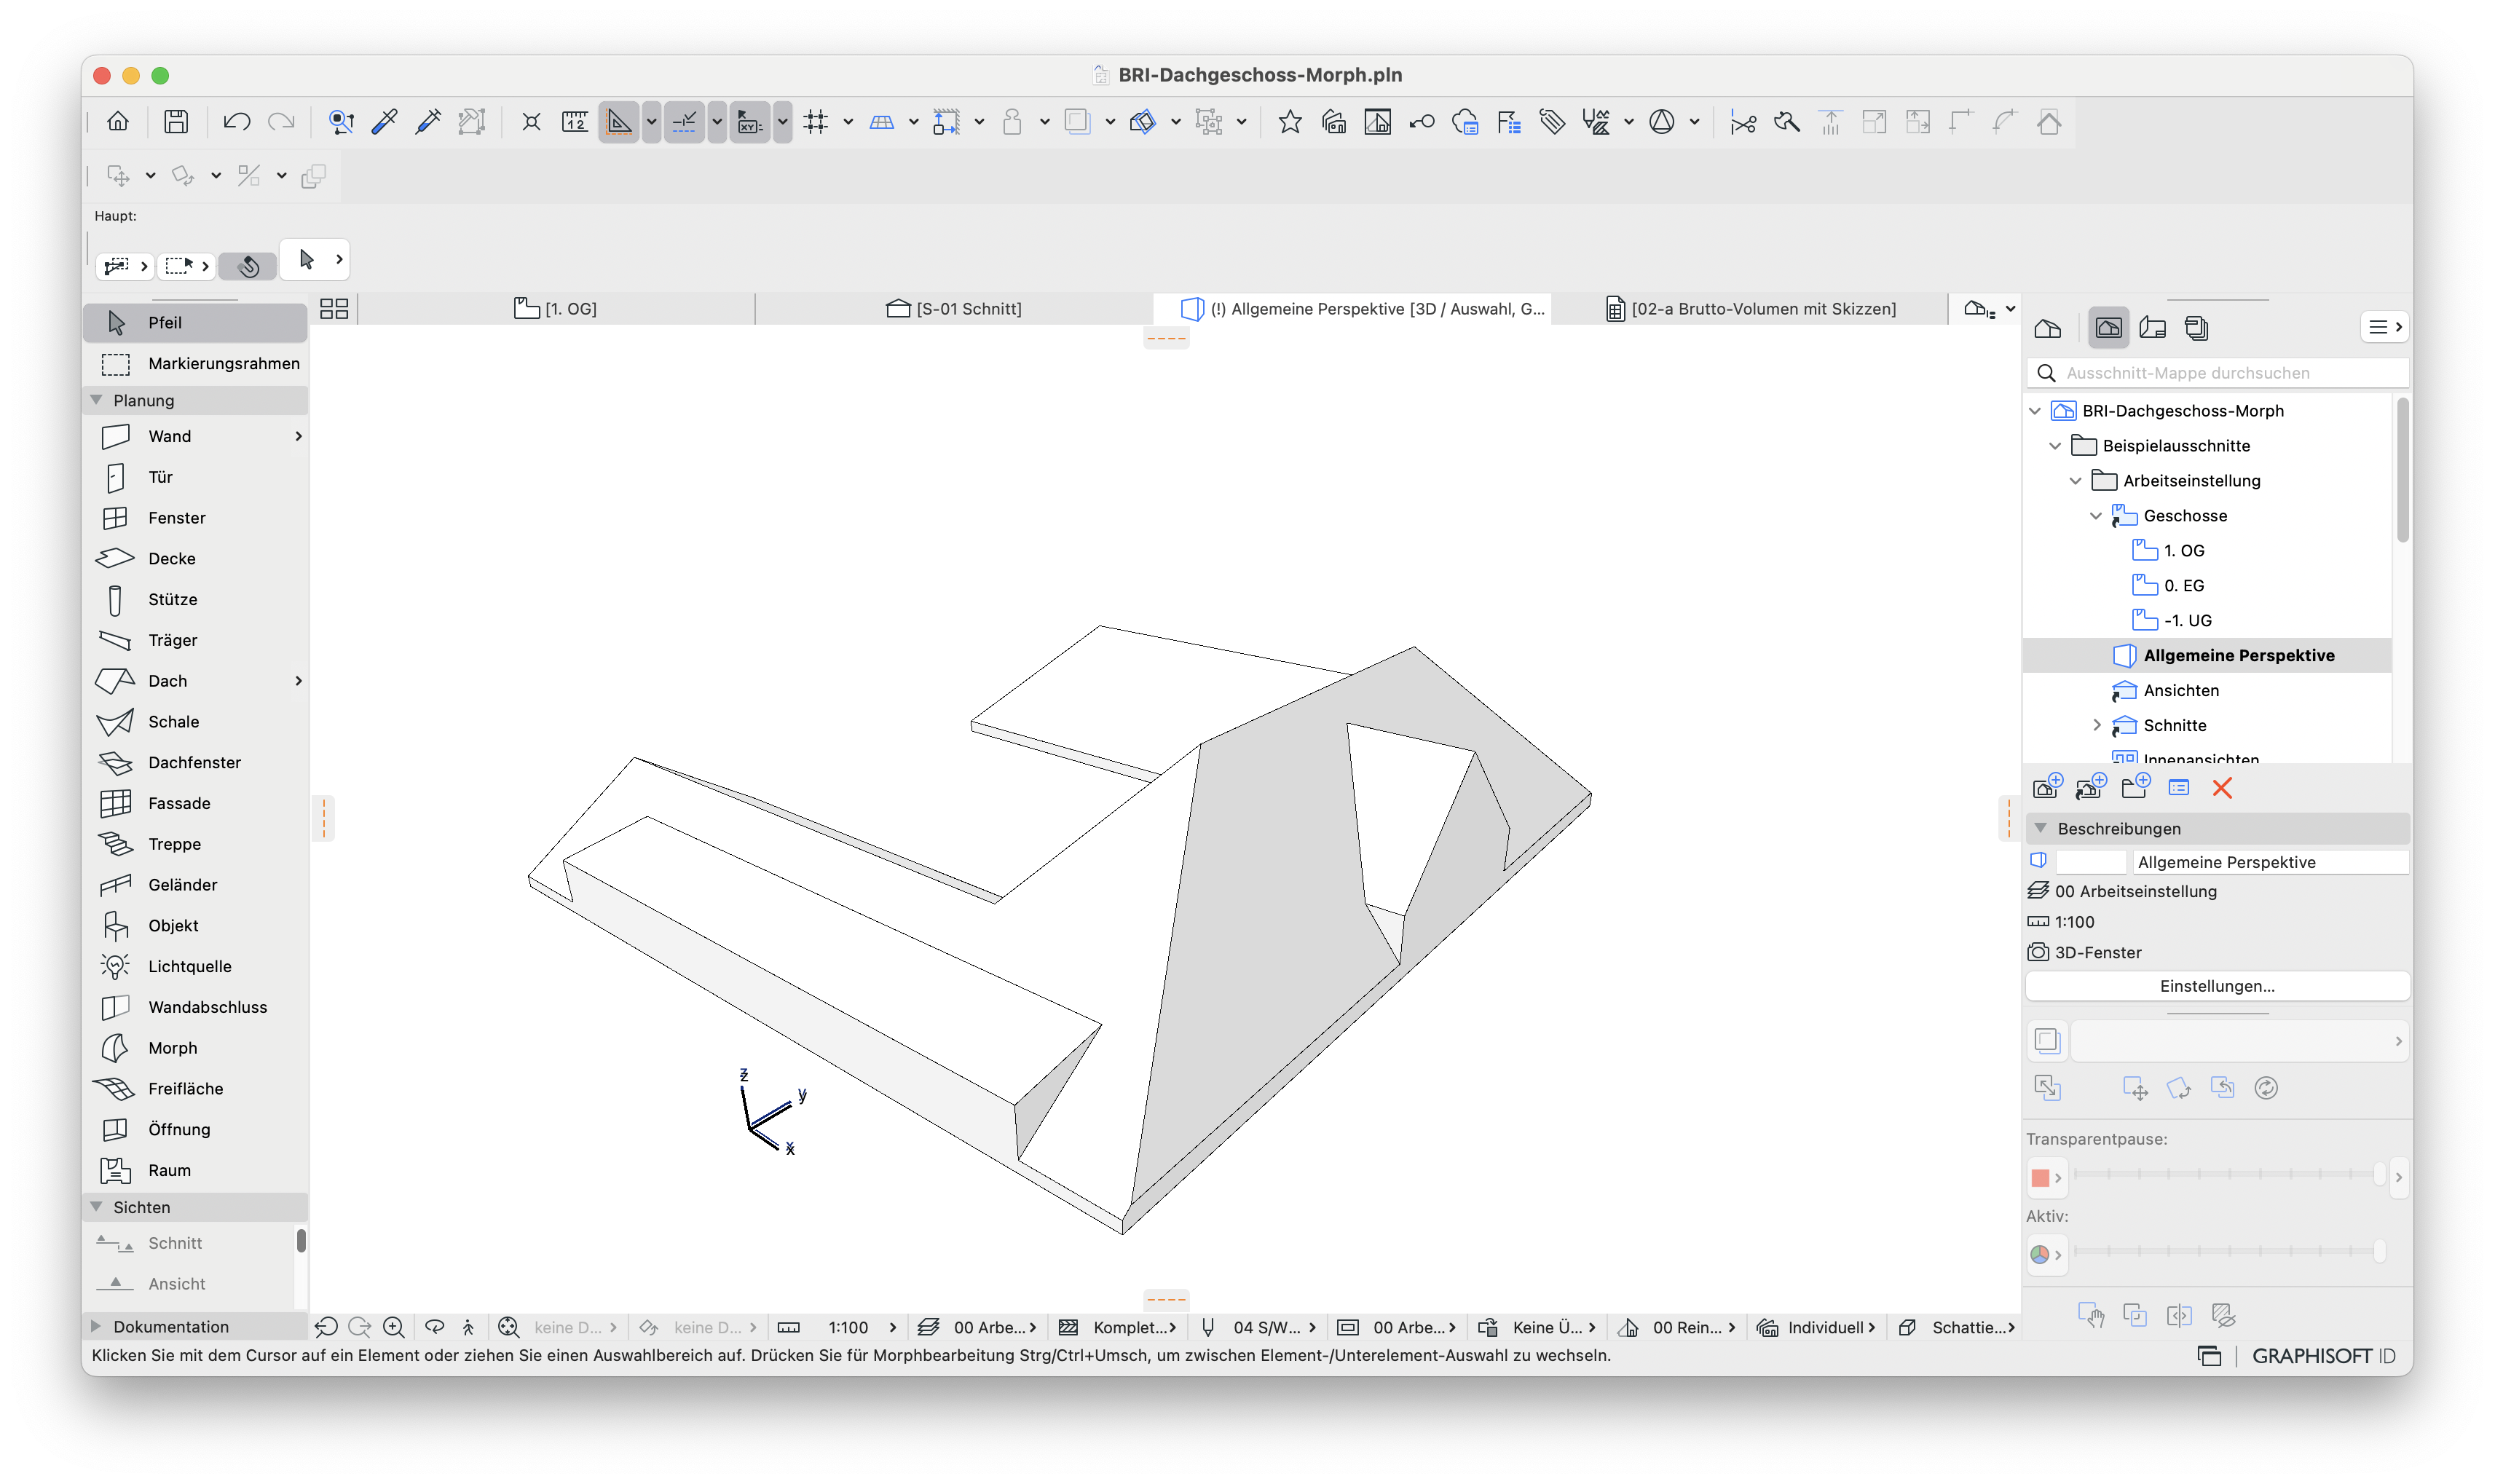The height and width of the screenshot is (1484, 2495).
Task: Choose the Fenster tool
Action: pyautogui.click(x=195, y=518)
